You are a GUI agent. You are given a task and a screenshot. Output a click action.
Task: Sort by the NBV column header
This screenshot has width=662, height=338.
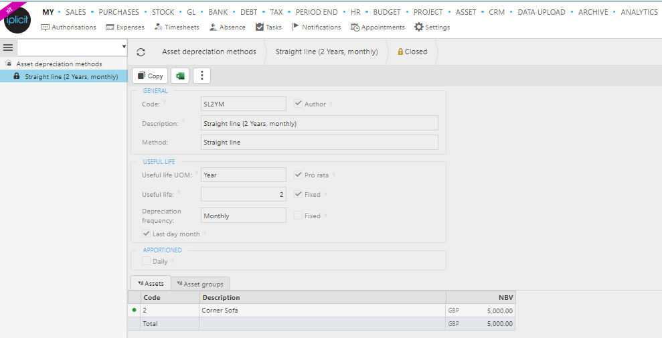[x=481, y=297]
